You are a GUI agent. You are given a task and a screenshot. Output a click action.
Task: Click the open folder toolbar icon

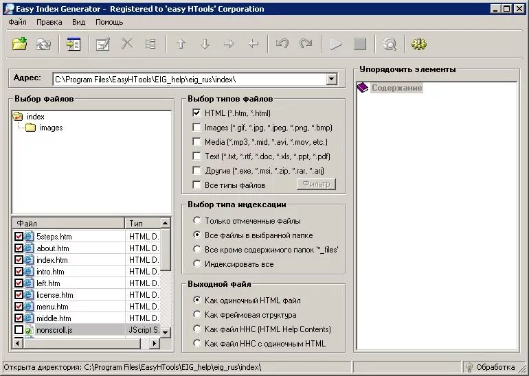coord(19,44)
